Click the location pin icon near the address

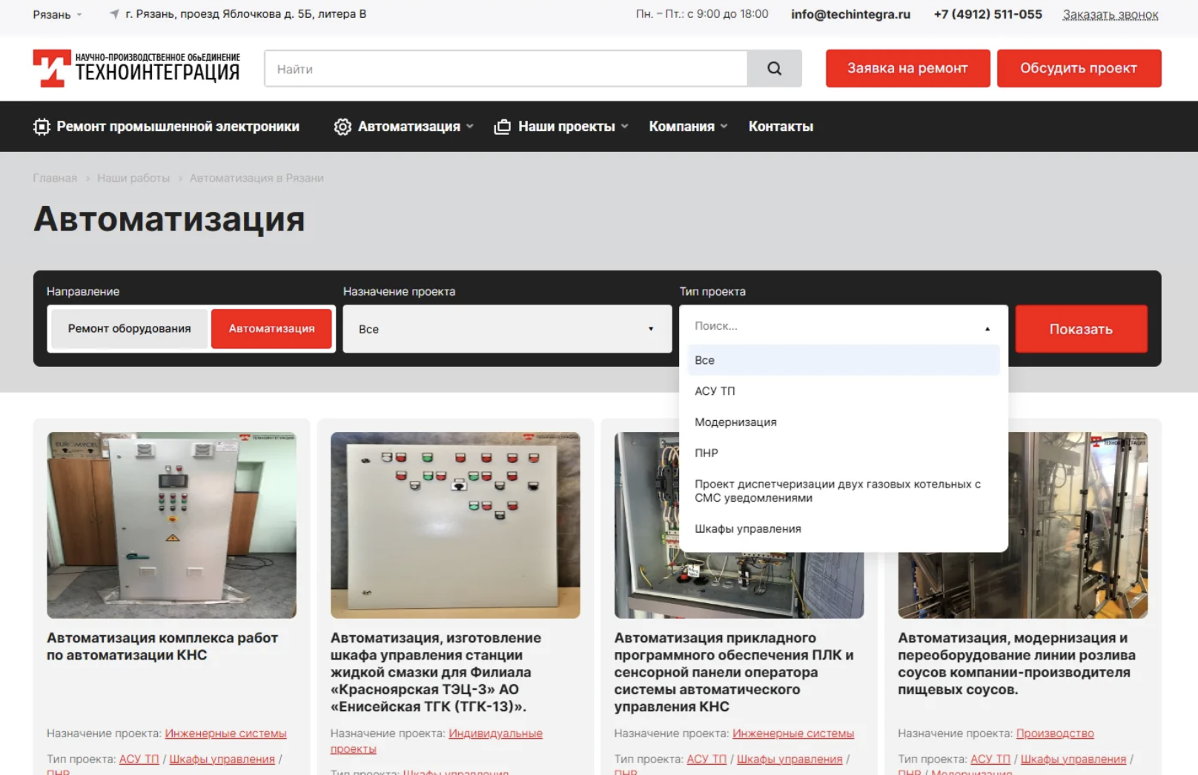click(113, 13)
